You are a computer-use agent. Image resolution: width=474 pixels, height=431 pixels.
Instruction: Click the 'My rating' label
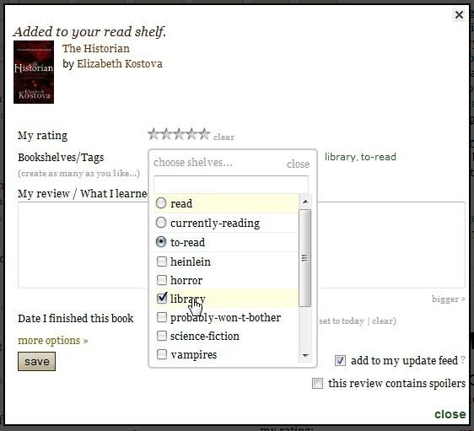pyautogui.click(x=43, y=136)
